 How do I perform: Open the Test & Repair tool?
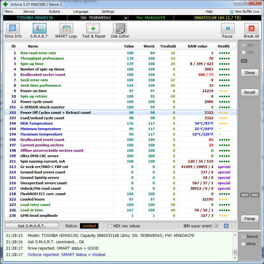coord(93,29)
